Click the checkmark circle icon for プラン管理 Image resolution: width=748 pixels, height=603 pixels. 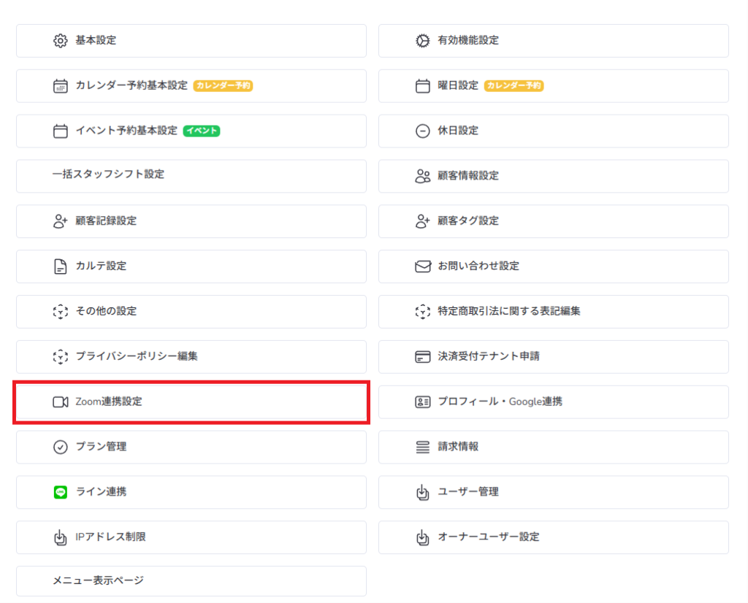(60, 447)
